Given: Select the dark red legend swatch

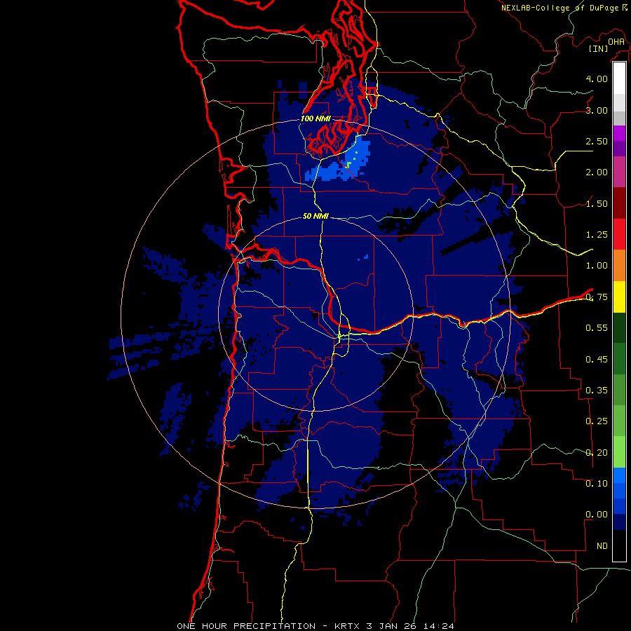Looking at the screenshot, I should [x=619, y=203].
